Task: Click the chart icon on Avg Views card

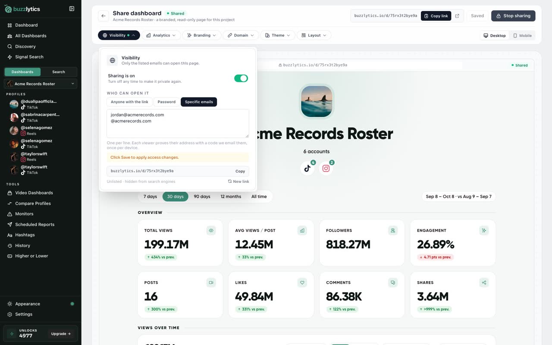Action: click(x=302, y=231)
